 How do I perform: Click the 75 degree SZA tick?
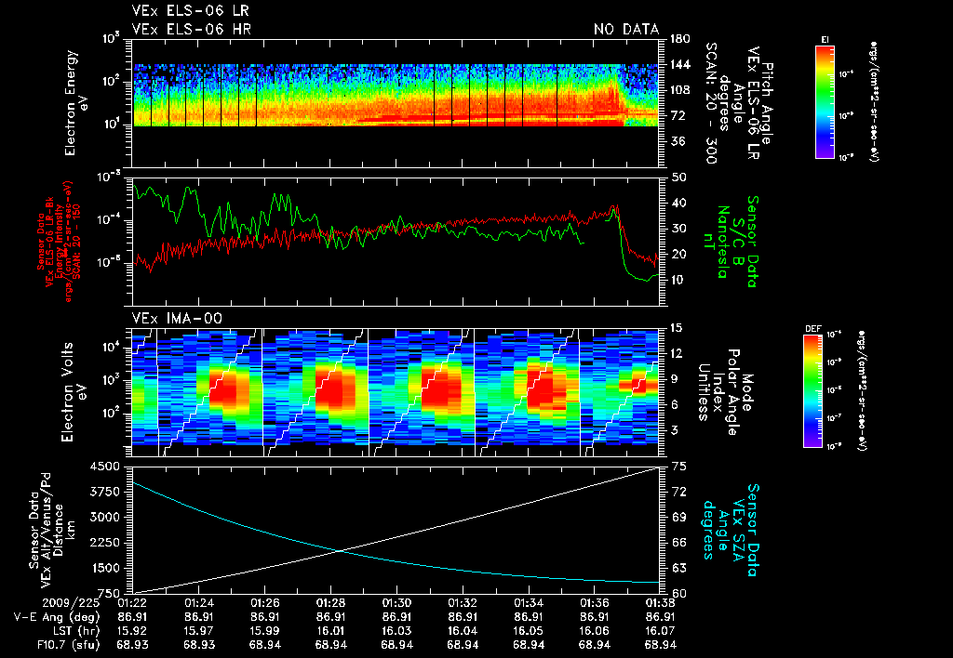pyautogui.click(x=678, y=467)
